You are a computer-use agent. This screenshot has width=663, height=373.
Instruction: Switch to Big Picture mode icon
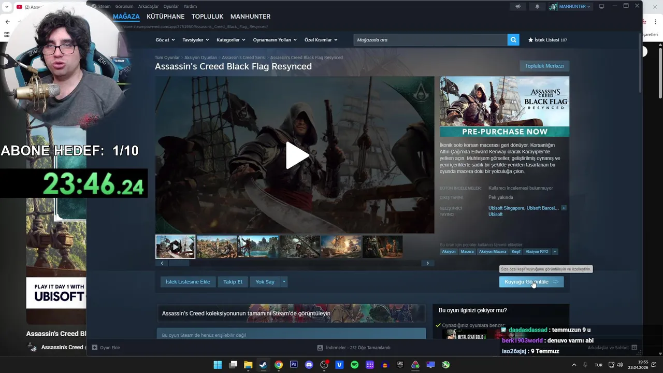pyautogui.click(x=601, y=6)
